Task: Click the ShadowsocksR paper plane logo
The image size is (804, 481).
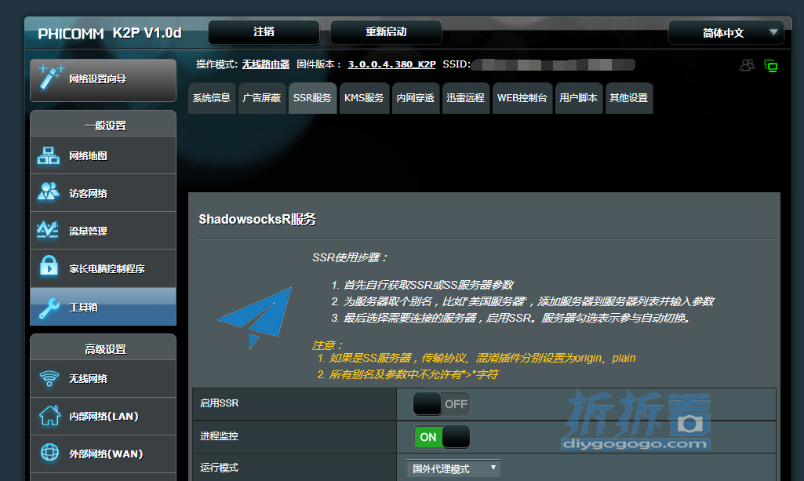Action: [x=254, y=318]
